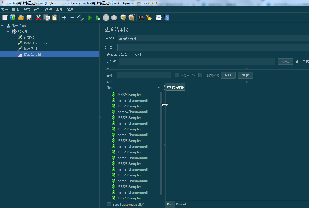Click the Copy toolbar icon
Image resolution: width=309 pixels, height=208 pixels.
47,18
